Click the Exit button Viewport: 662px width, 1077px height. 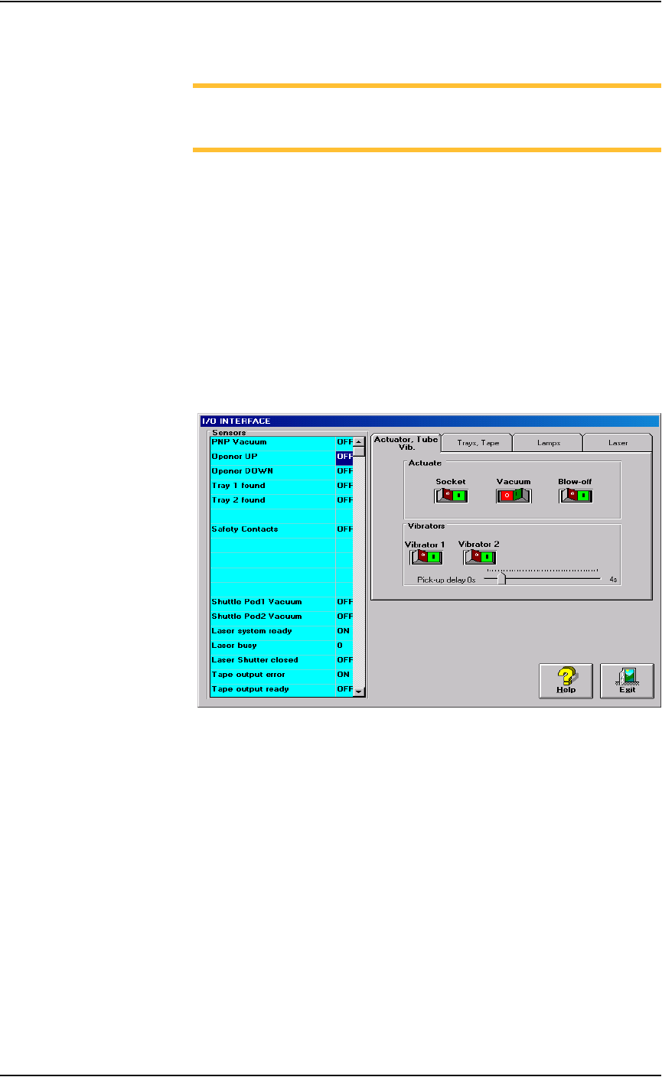[x=627, y=680]
